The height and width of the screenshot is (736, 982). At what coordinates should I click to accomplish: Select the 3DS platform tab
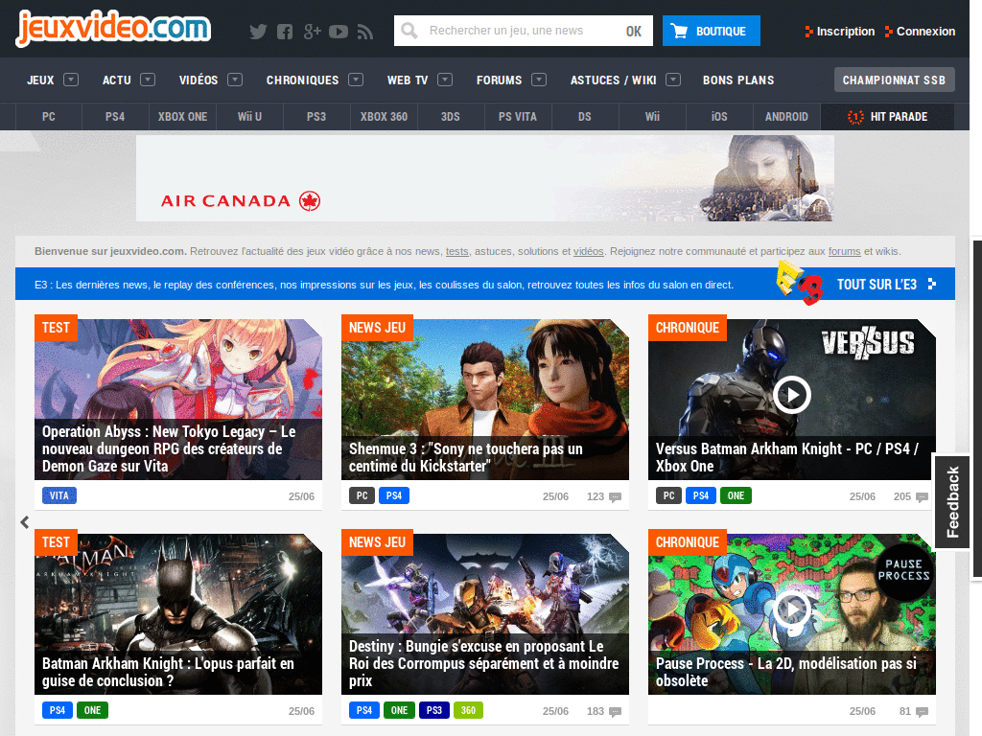coord(451,116)
